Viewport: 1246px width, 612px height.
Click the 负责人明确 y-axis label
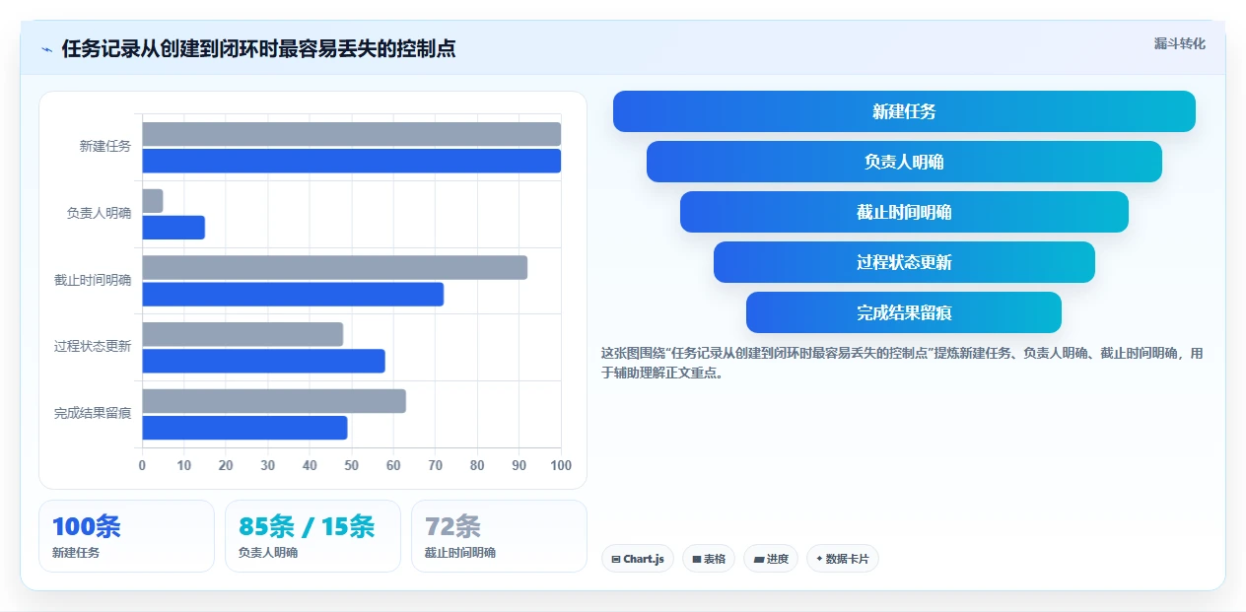99,213
